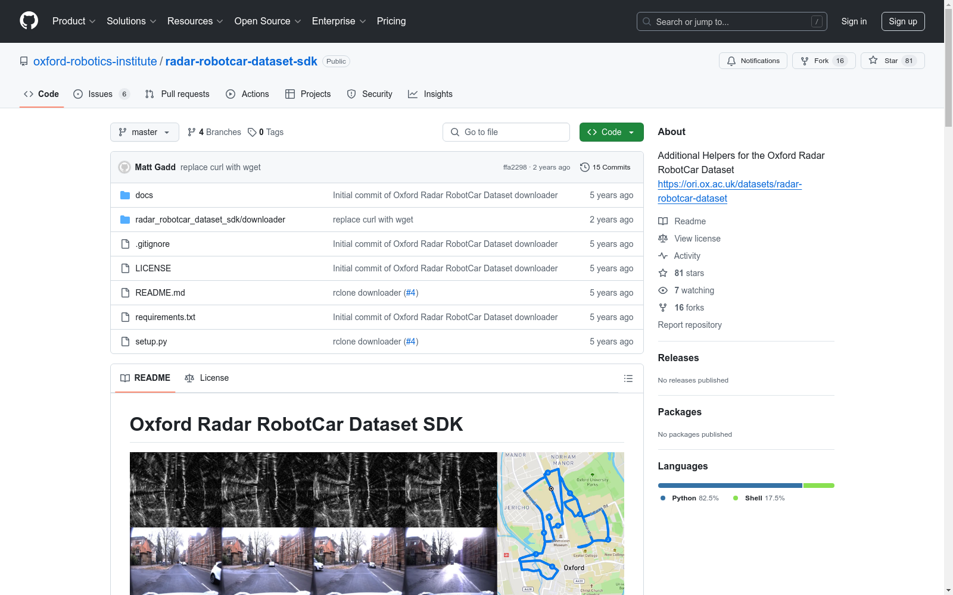This screenshot has width=953, height=595.
Task: Expand the Product menu
Action: (74, 21)
